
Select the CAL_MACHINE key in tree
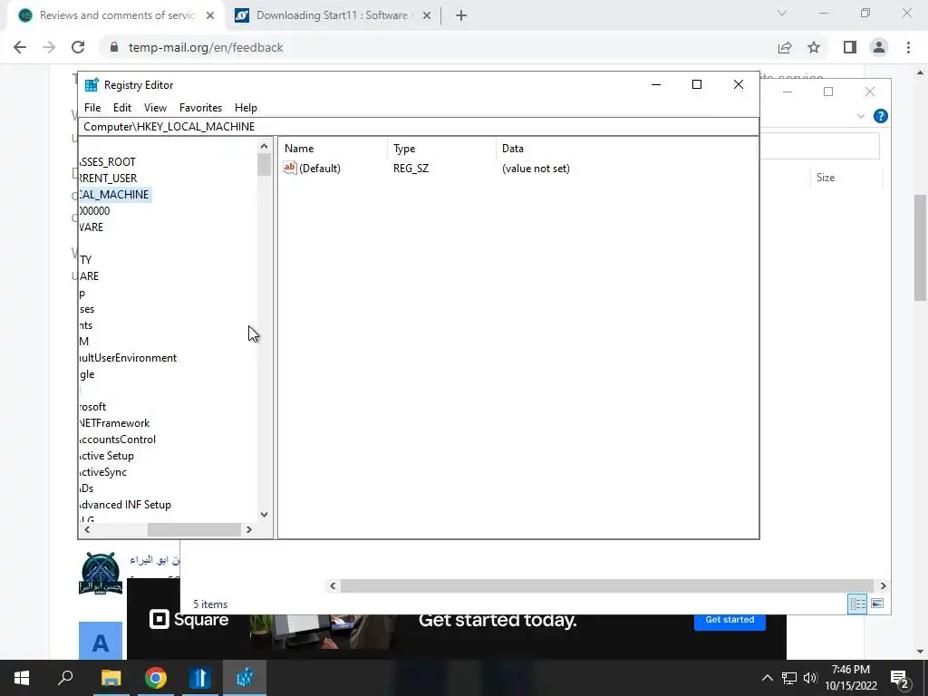tap(115, 195)
